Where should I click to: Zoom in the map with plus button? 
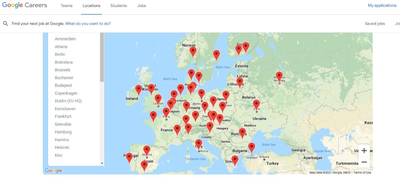[x=364, y=150]
